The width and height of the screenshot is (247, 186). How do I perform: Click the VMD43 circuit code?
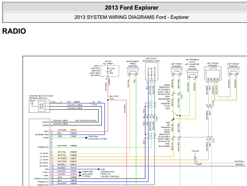click(x=73, y=133)
